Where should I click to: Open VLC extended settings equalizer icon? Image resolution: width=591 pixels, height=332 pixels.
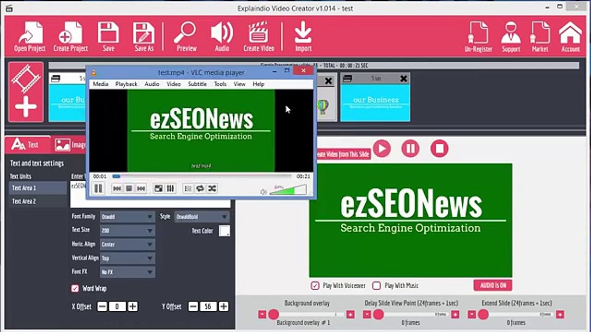click(170, 188)
